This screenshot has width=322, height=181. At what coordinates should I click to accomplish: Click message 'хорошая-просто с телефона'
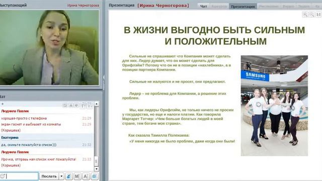(24, 119)
